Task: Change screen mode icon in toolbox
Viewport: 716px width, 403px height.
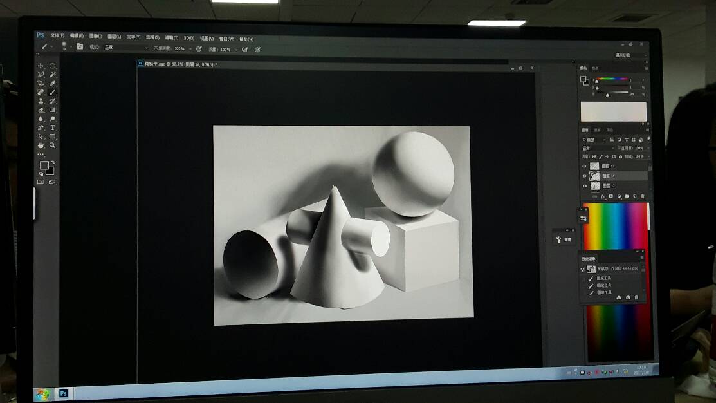Action: coord(53,182)
